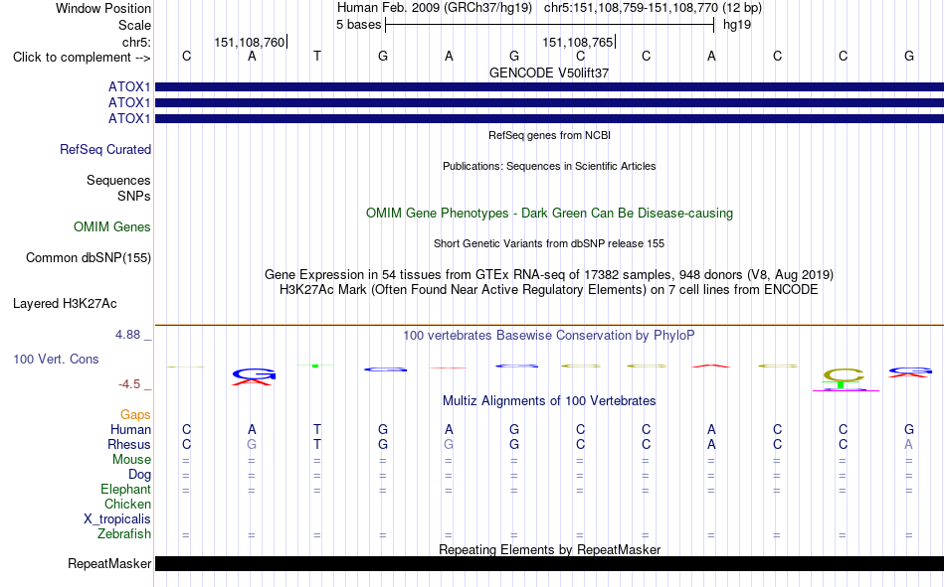
Task: Select the Rhesus species label
Action: pyautogui.click(x=129, y=444)
